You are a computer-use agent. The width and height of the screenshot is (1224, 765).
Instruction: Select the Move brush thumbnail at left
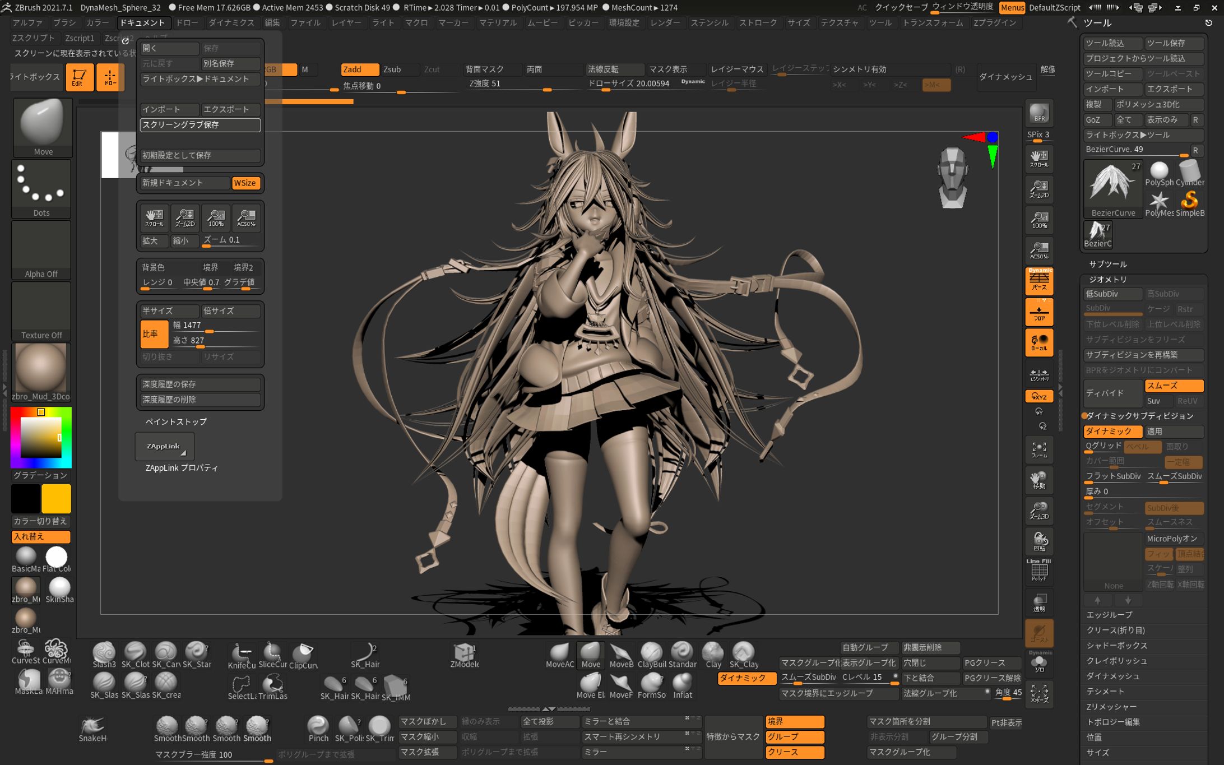(43, 127)
